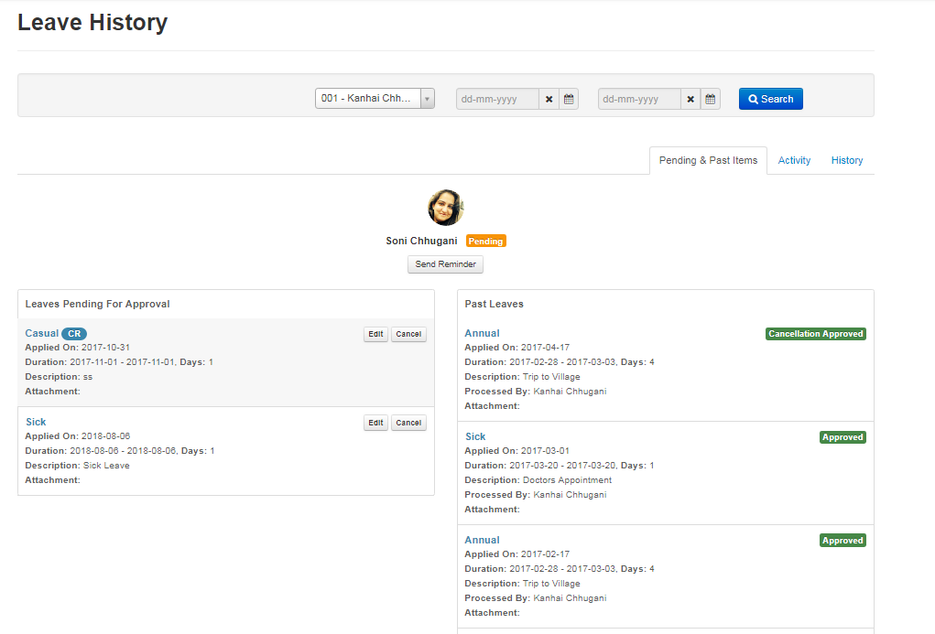Viewport: 935px width, 634px height.
Task: Click the CR badge on Casual leave
Action: 74,334
